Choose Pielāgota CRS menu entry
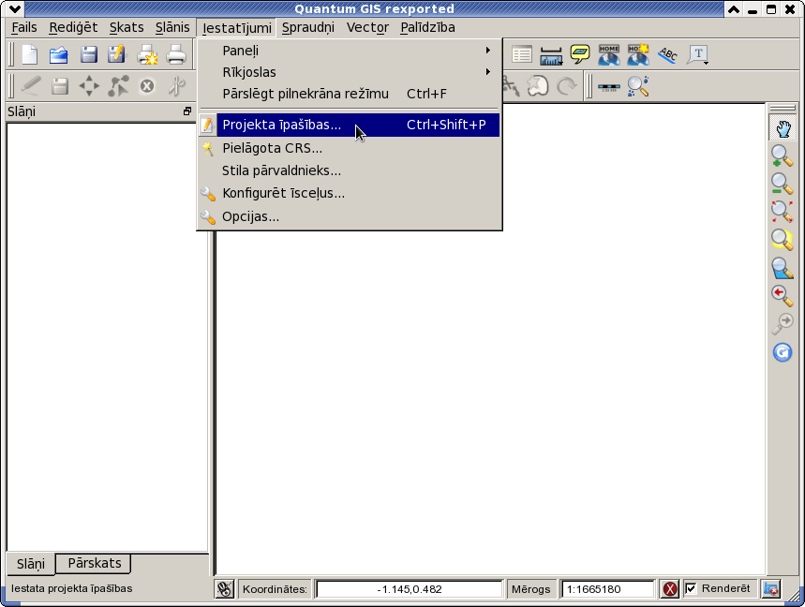 coord(350,148)
